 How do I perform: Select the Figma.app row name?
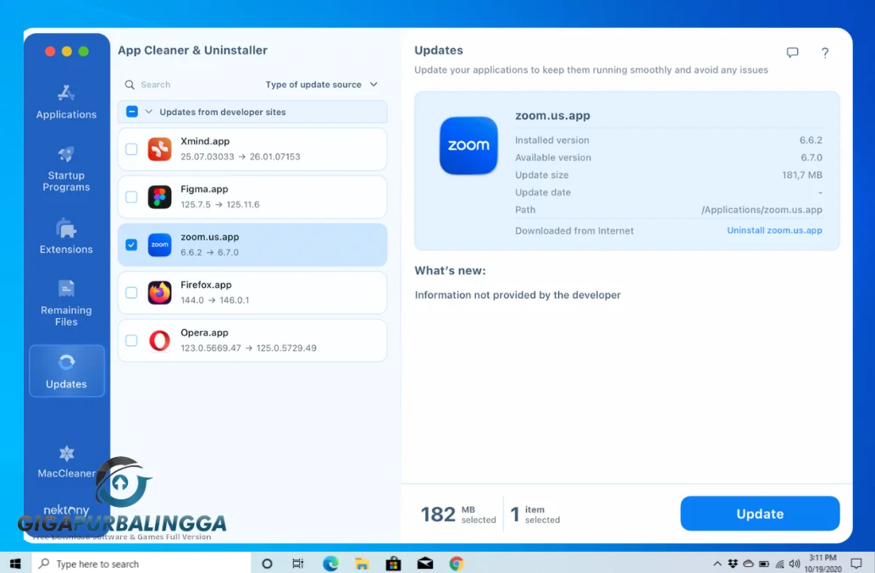[204, 190]
